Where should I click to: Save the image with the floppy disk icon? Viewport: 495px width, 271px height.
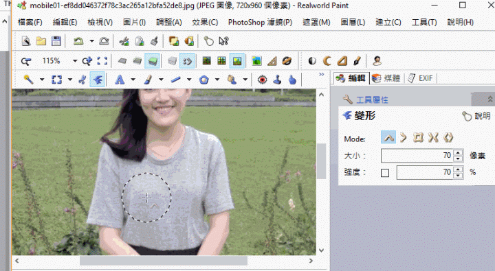point(56,41)
